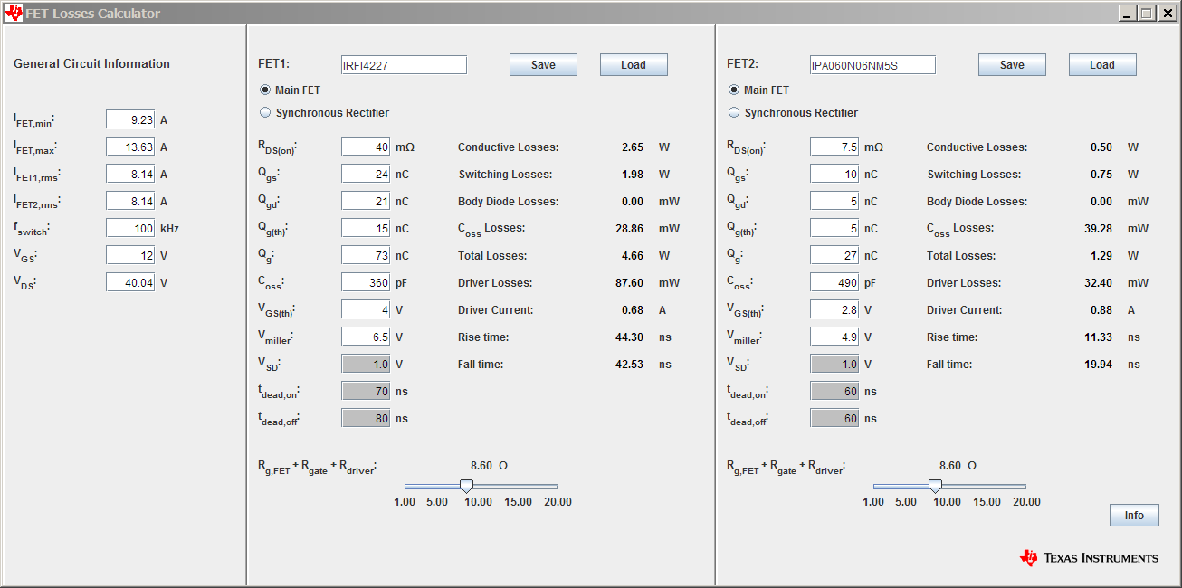Click FET2 Driver Current value 0.88
The image size is (1182, 588).
1101,310
